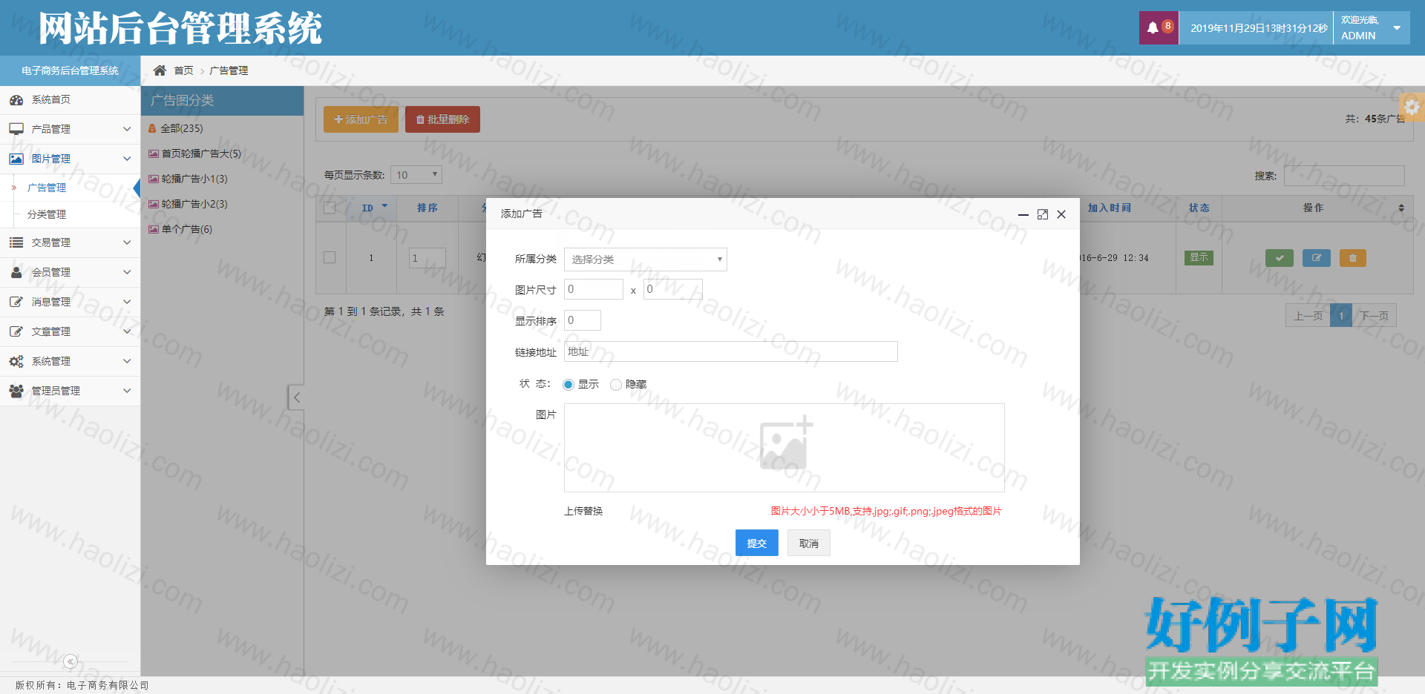The width and height of the screenshot is (1425, 694).
Task: Click the gears icon beside 系统管理
Action: (16, 361)
